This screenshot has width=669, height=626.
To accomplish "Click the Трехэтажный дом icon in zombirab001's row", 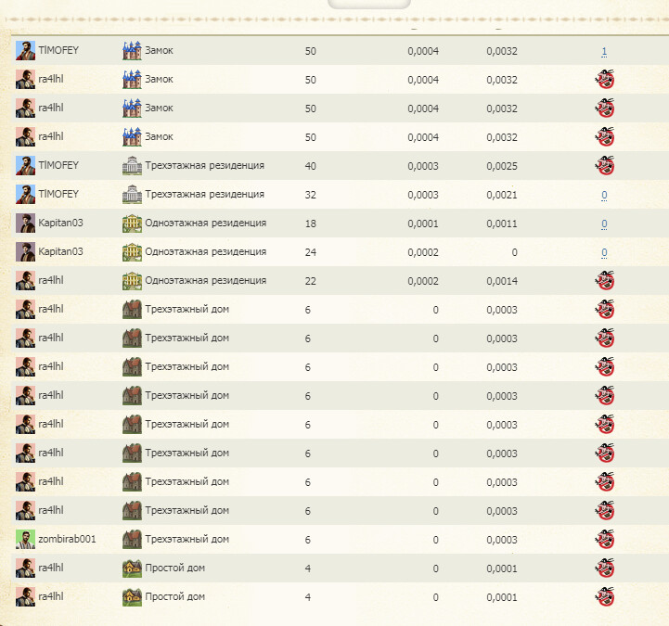I will coord(132,539).
